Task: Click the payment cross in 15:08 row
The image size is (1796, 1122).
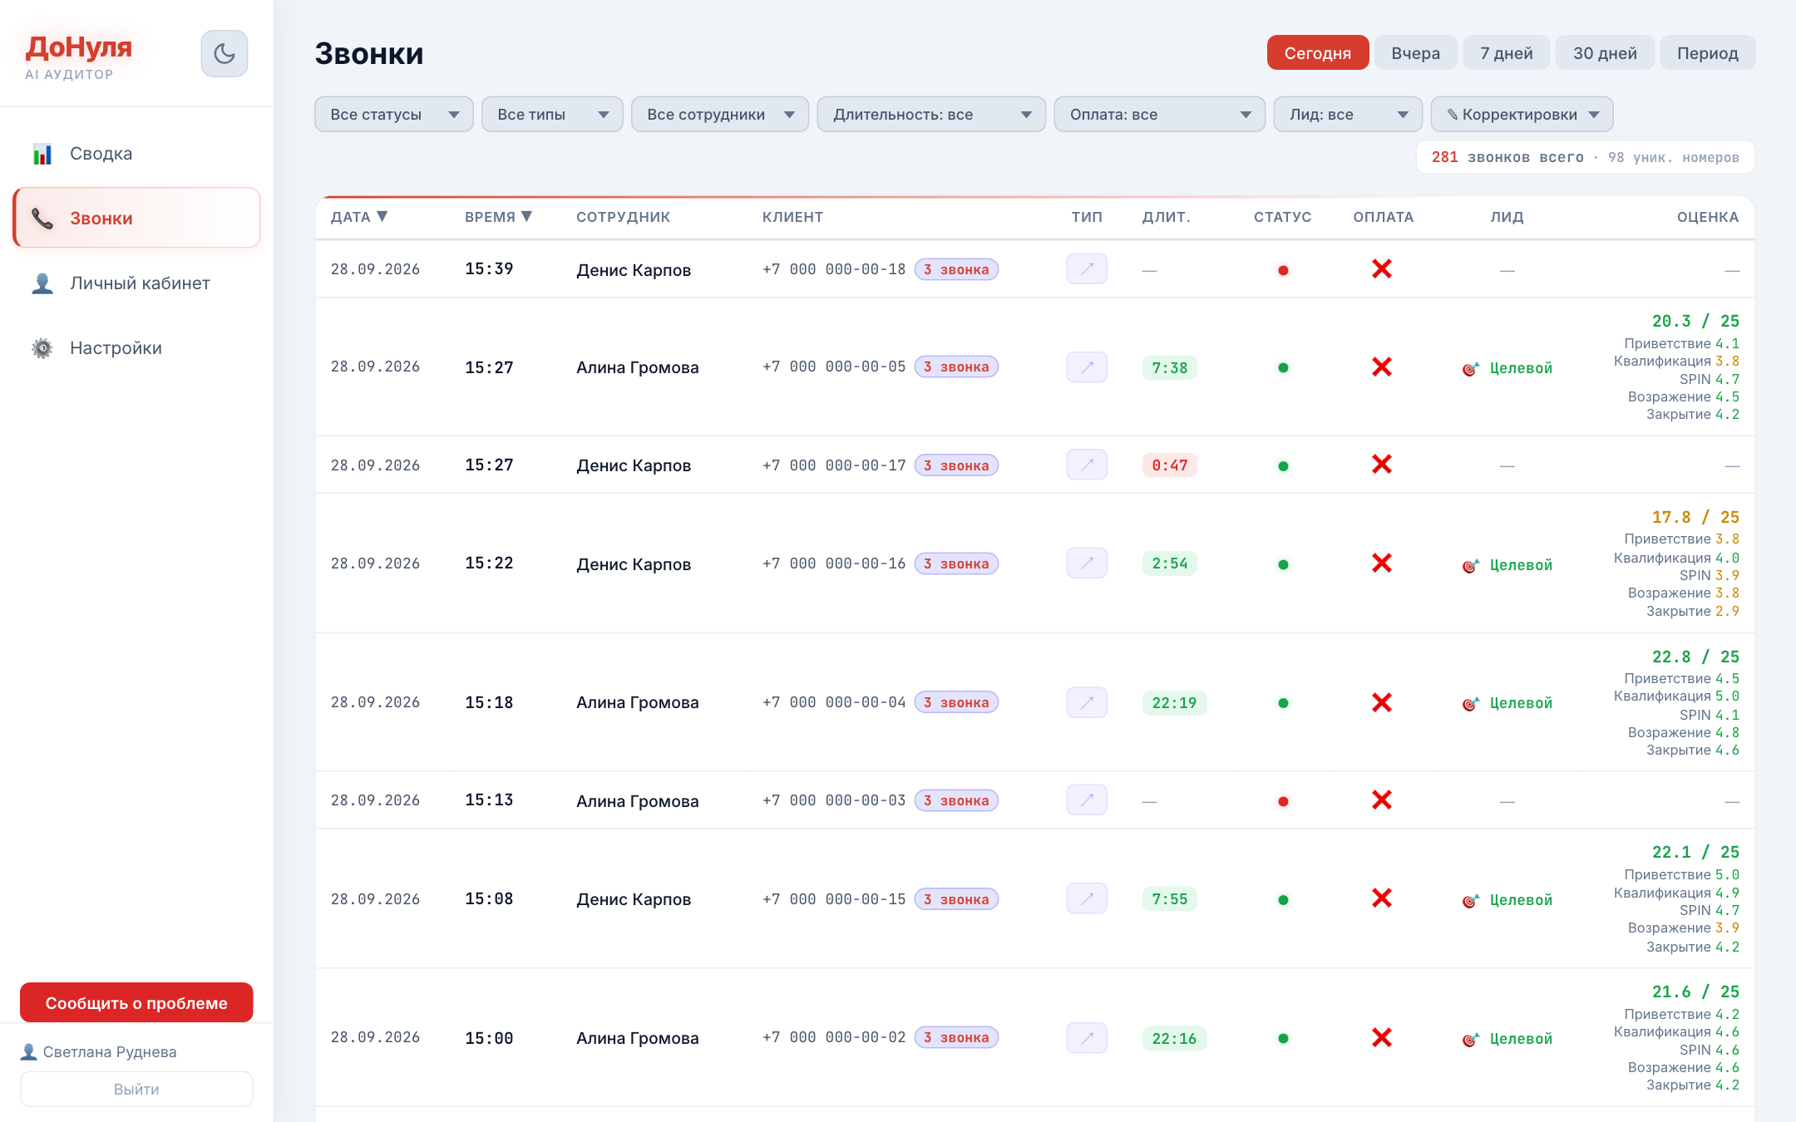Action: 1382,898
